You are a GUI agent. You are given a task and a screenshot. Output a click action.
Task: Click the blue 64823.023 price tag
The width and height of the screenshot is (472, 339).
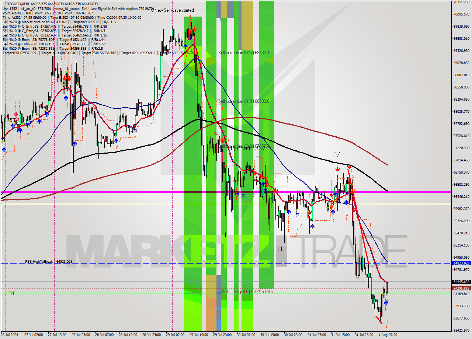click(461, 263)
